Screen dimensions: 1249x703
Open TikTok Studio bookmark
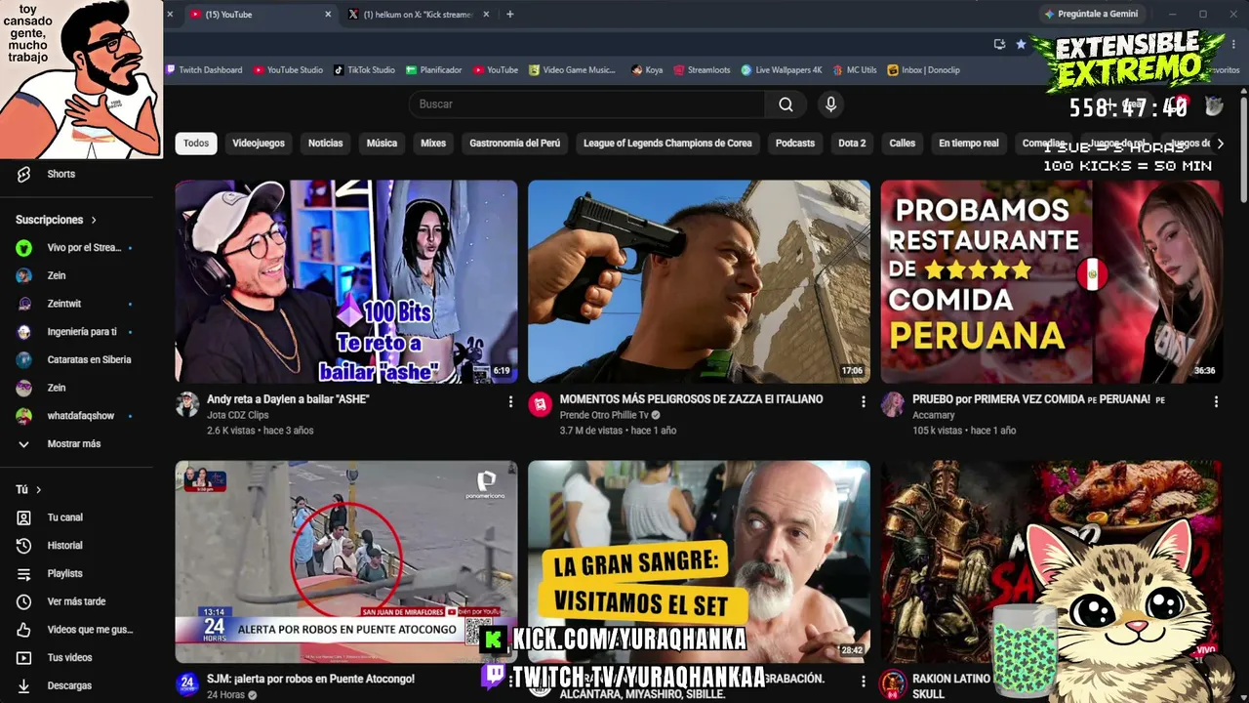click(364, 70)
